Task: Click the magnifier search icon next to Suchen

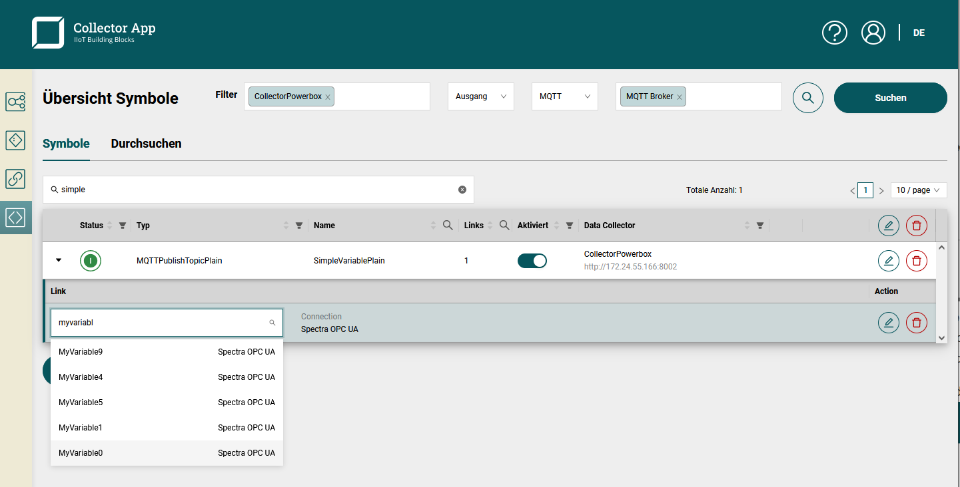Action: tap(807, 97)
